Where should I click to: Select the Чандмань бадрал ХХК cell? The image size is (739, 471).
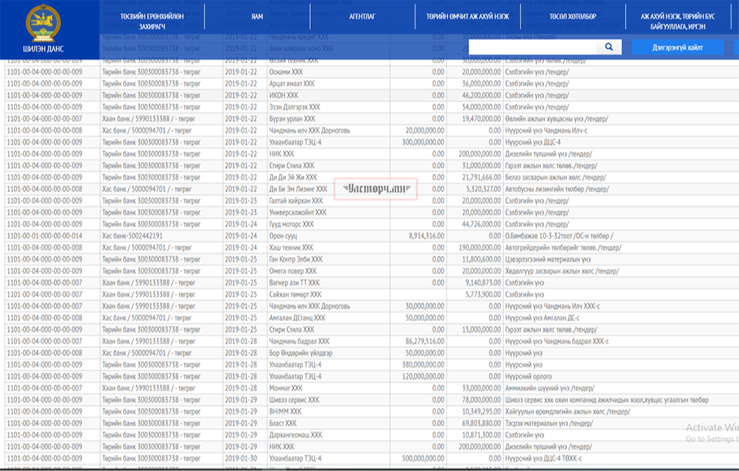[299, 341]
